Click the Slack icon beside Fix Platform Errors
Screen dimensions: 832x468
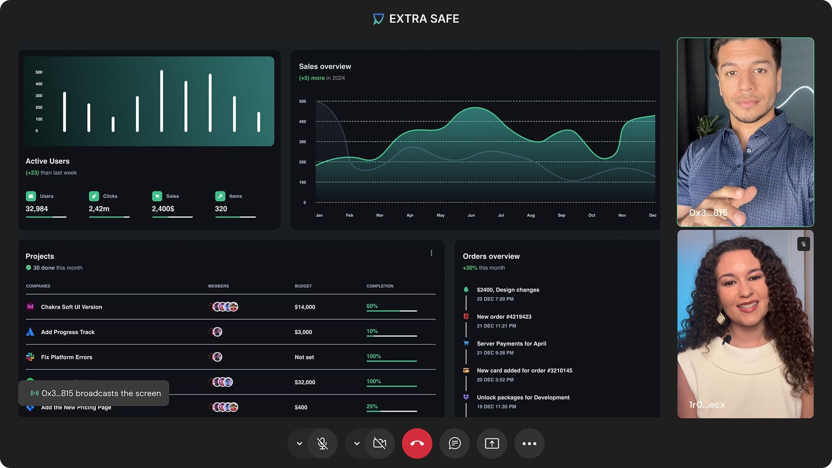(30, 357)
